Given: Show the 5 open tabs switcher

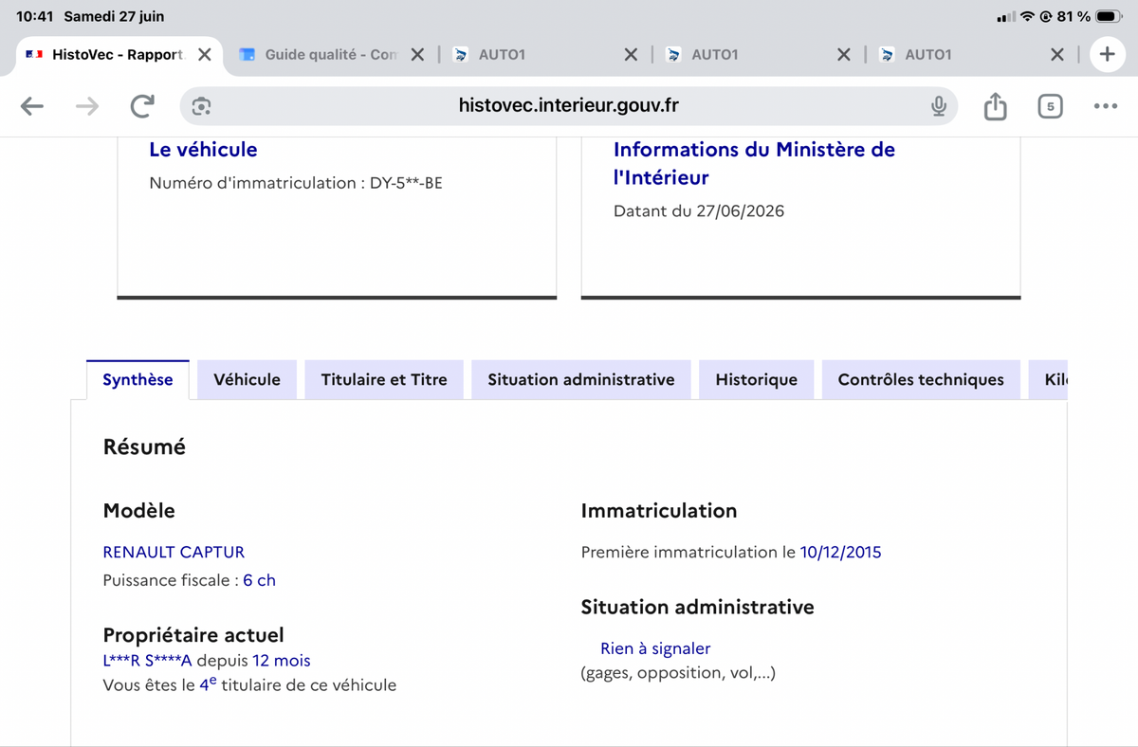Looking at the screenshot, I should (x=1050, y=106).
